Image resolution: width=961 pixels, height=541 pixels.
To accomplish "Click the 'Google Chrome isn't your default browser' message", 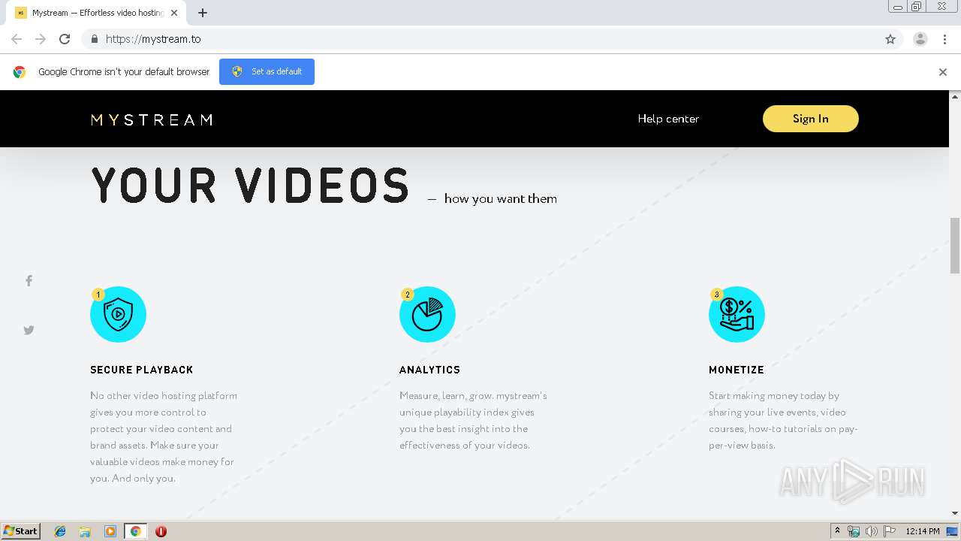I will click(124, 72).
